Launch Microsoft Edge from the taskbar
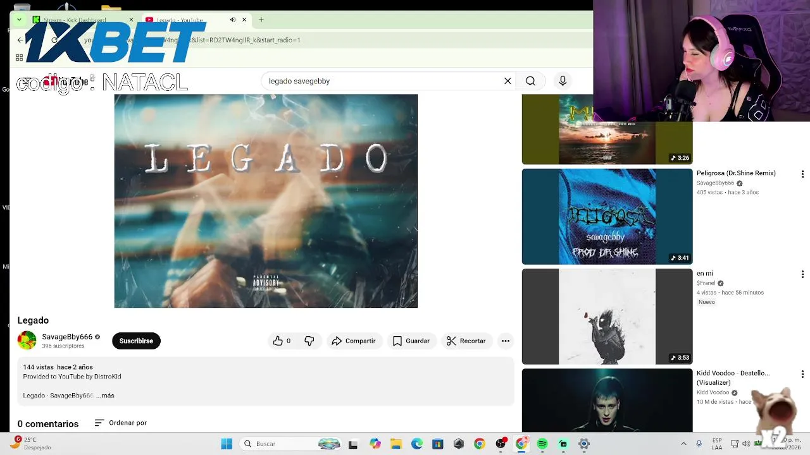This screenshot has height=455, width=810. 417,444
